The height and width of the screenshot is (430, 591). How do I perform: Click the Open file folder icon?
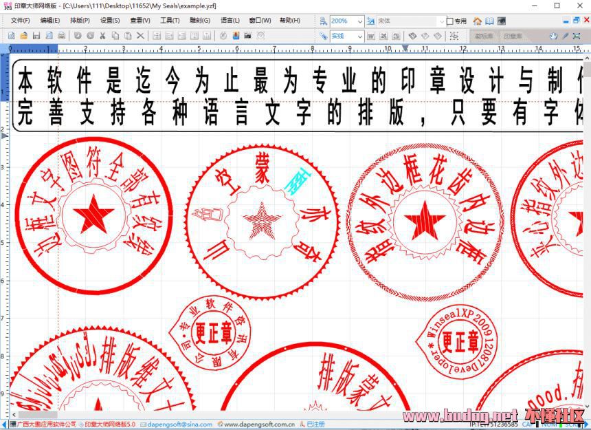(24, 36)
